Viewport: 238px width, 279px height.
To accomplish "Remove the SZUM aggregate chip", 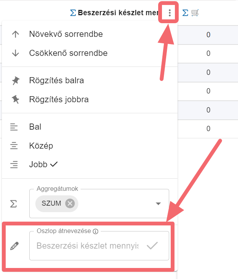I will tap(70, 203).
